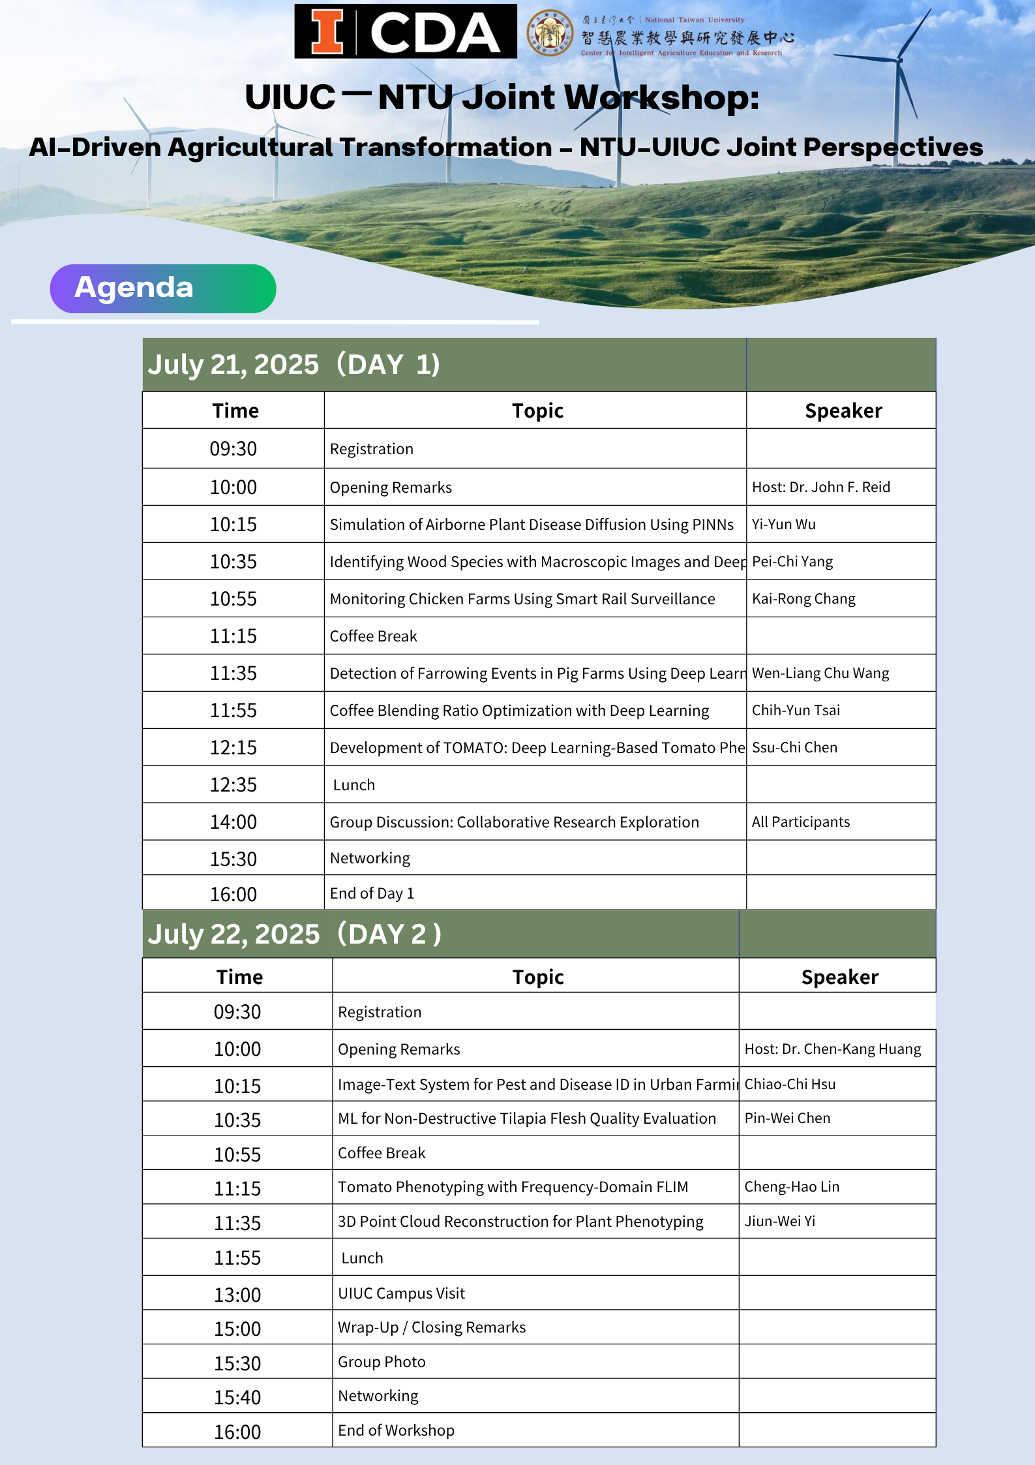Select 'Detection of Farrowing Events in Pig Farms' topic
This screenshot has width=1035, height=1465.
click(537, 673)
